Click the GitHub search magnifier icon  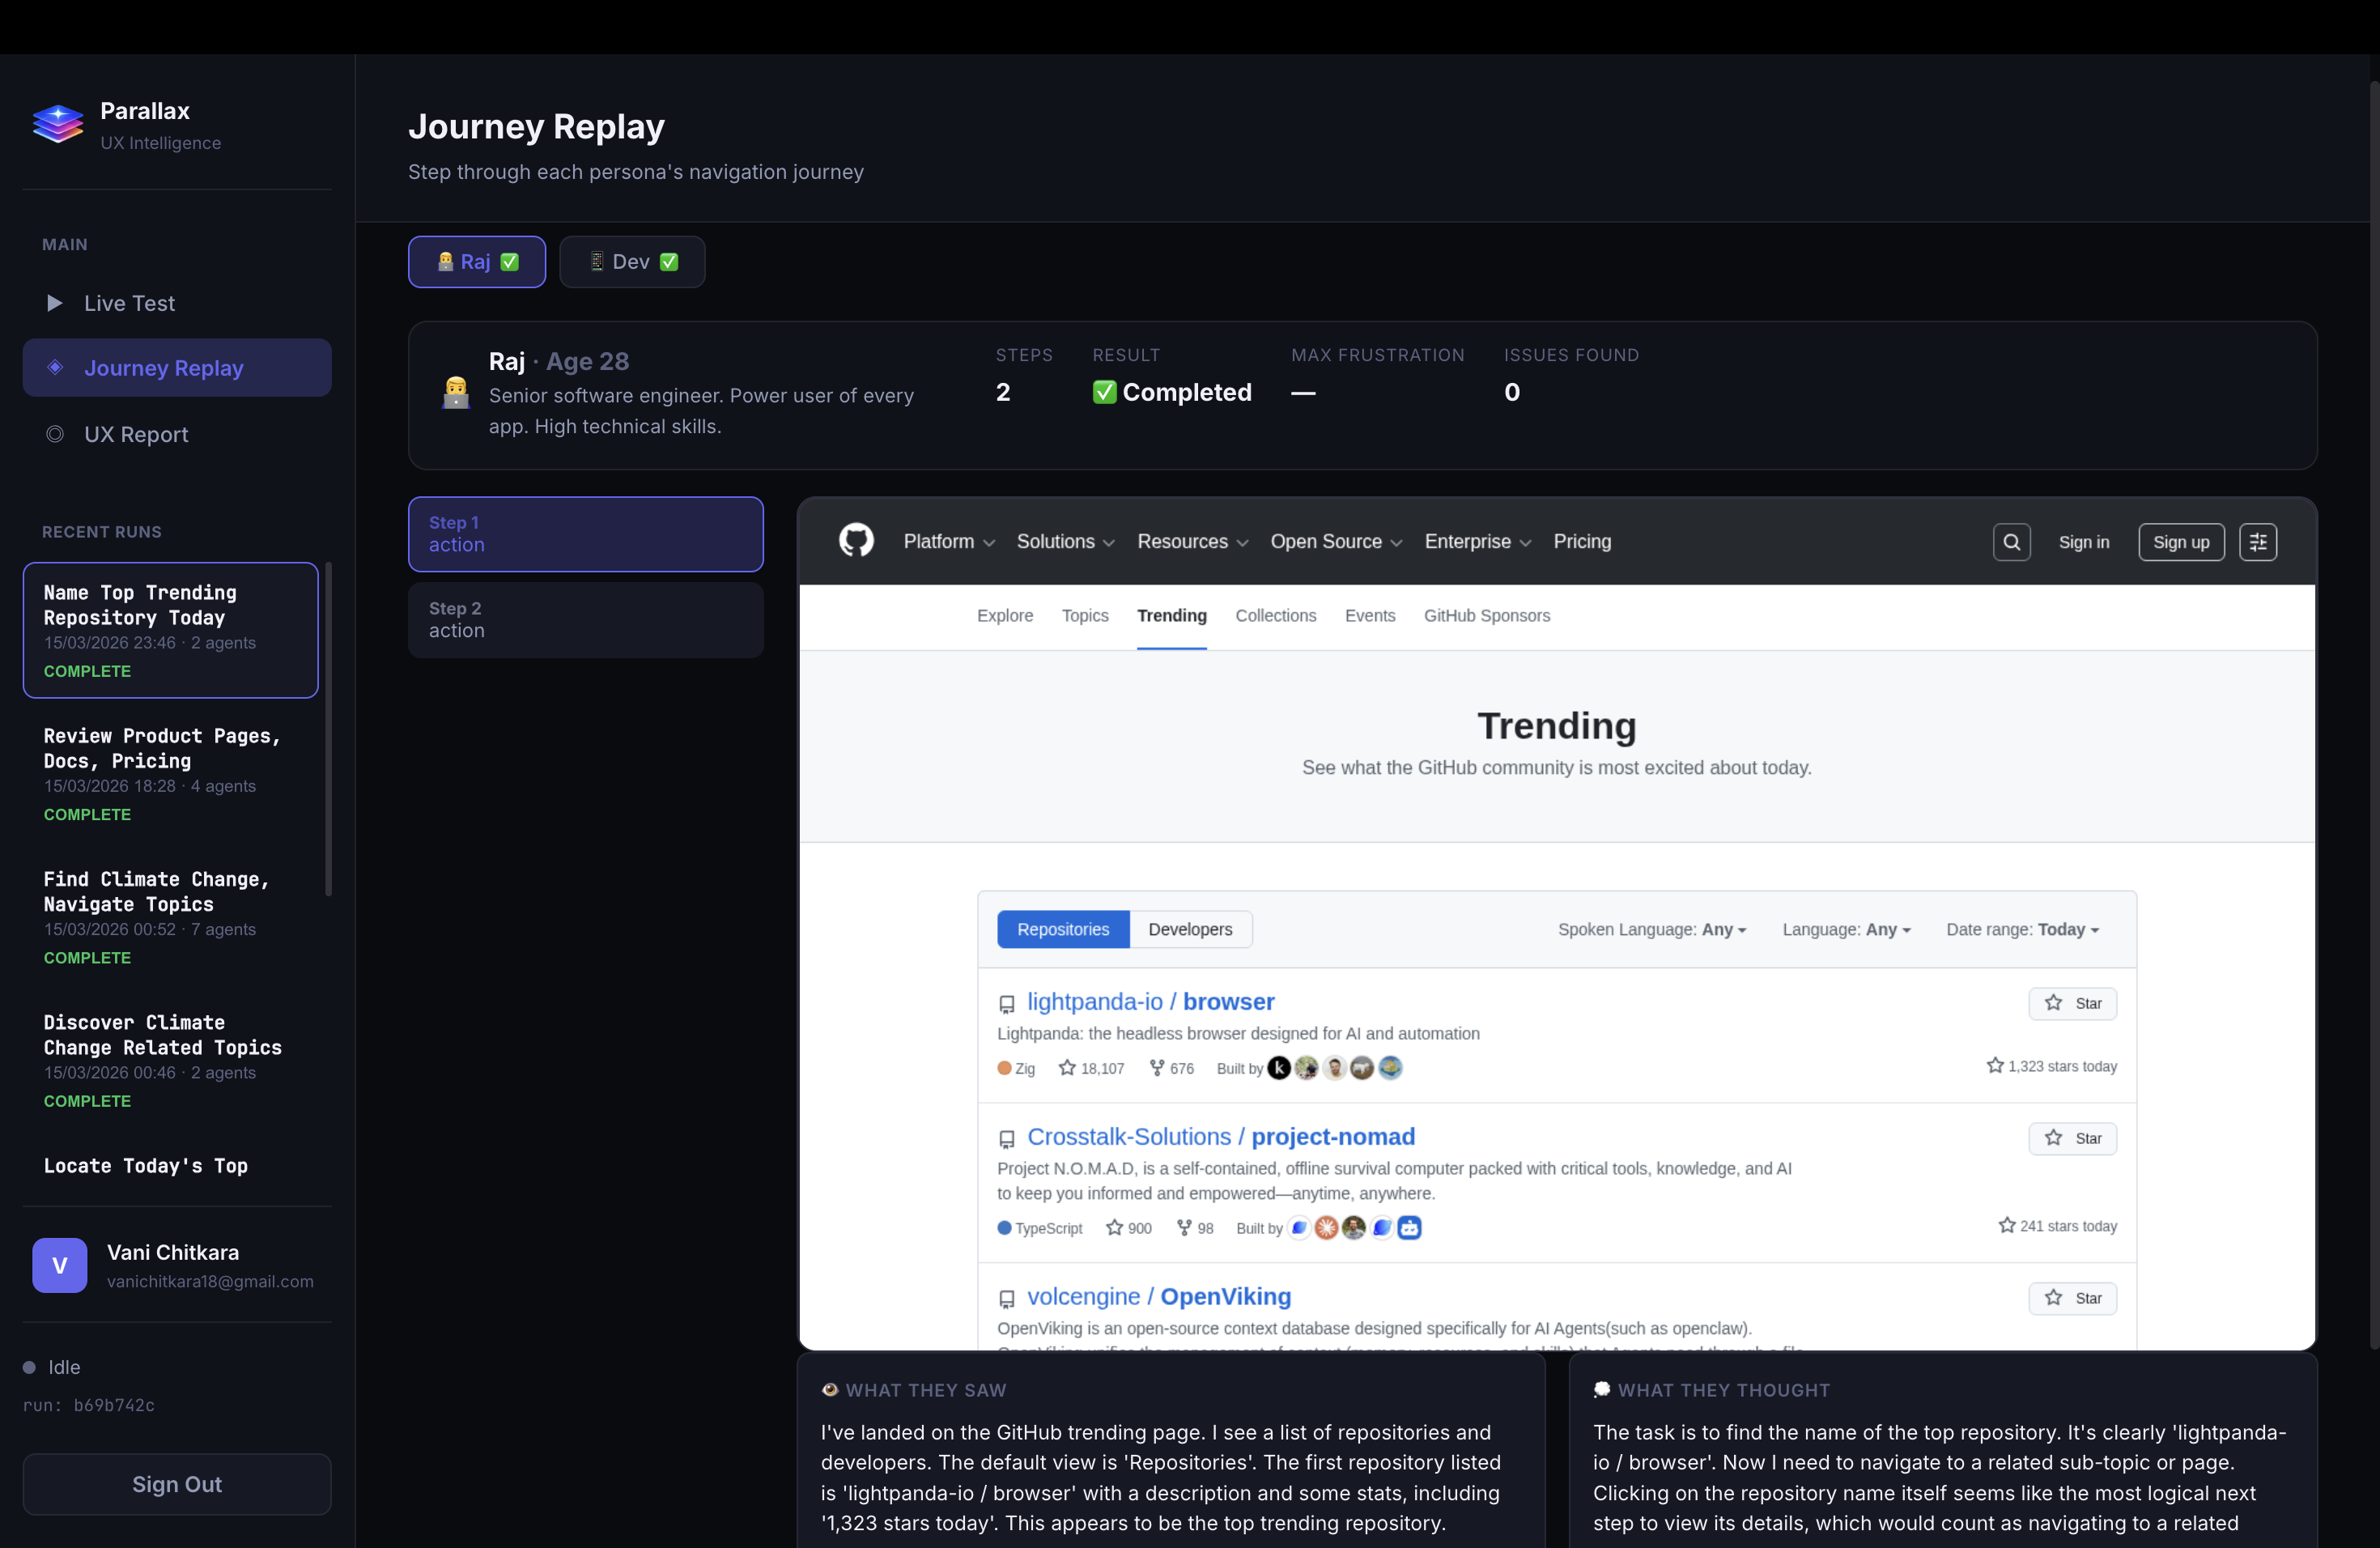click(2011, 542)
